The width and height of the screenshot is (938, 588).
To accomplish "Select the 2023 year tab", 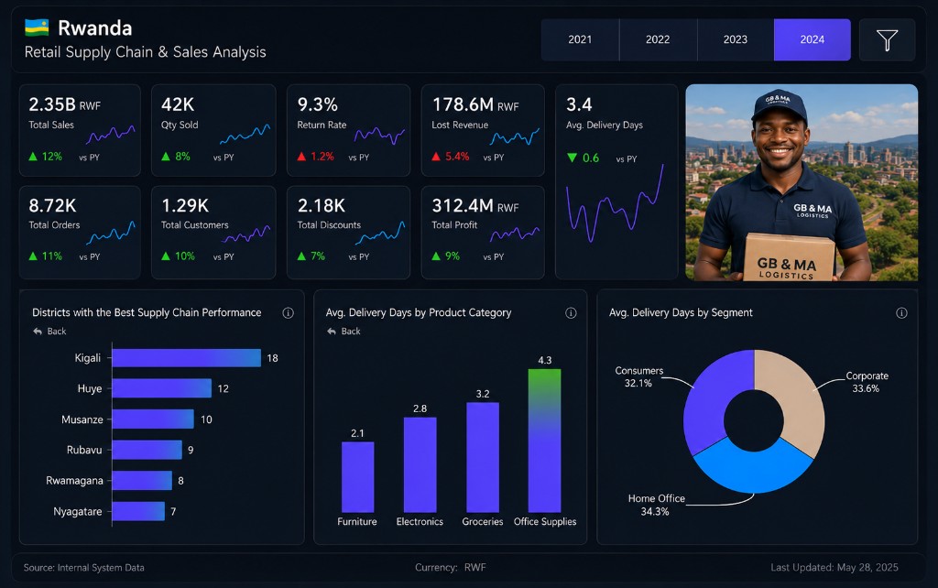I will (736, 39).
